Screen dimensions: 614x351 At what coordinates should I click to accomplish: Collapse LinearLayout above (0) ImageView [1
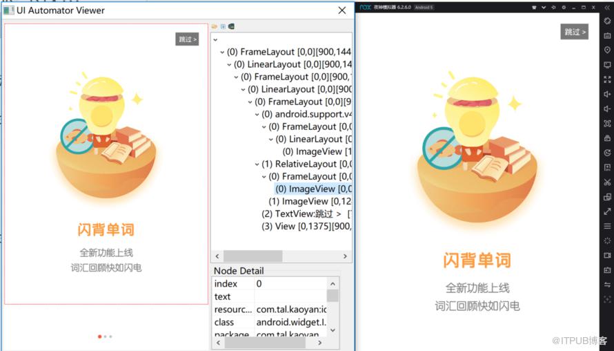tap(271, 139)
